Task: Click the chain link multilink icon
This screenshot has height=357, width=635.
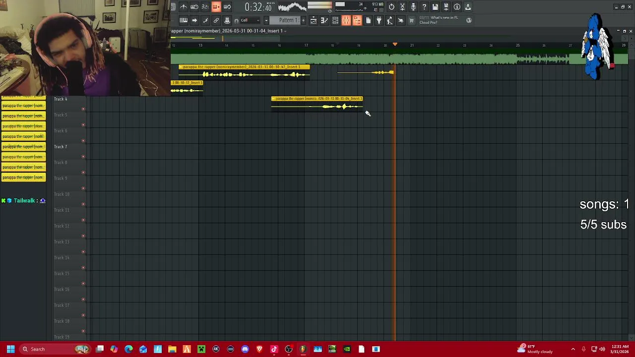Action: pyautogui.click(x=216, y=20)
